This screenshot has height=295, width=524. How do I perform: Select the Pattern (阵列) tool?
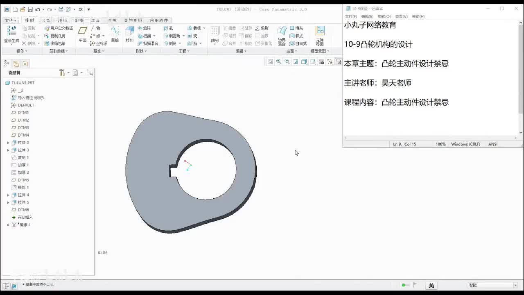click(x=215, y=34)
